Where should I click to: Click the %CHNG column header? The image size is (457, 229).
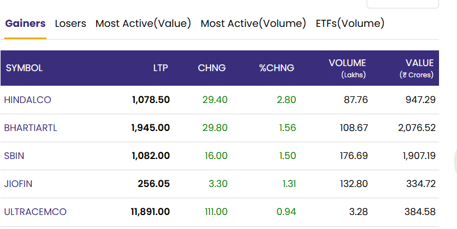[277, 68]
